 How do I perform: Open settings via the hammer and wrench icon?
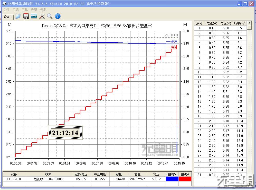click(42, 16)
